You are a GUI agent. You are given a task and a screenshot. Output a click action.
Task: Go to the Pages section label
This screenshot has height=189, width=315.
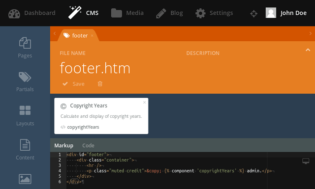pos(25,55)
